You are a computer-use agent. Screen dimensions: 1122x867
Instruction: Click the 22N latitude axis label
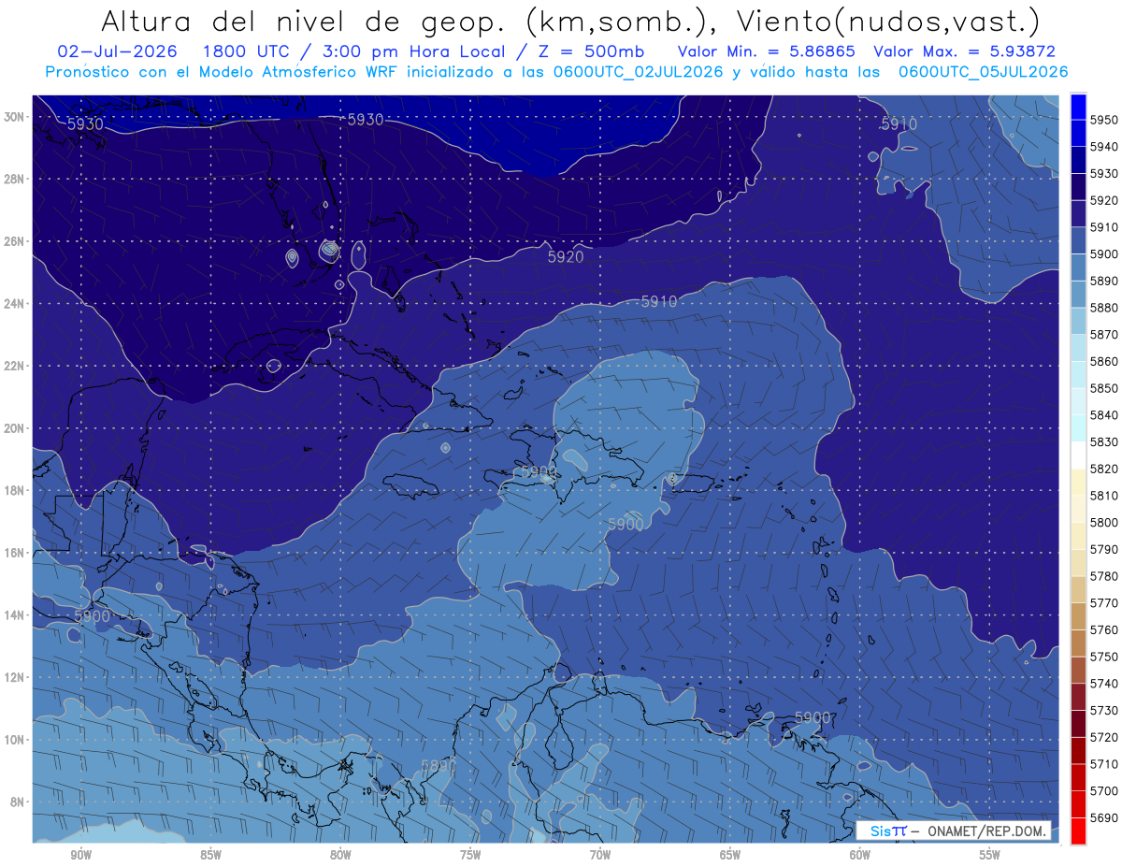(x=14, y=366)
